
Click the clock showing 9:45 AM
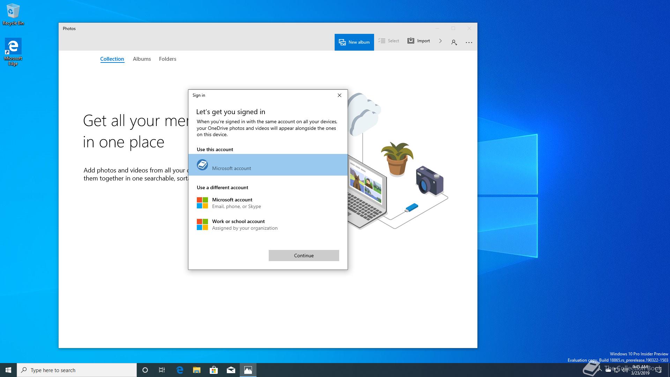coord(640,370)
